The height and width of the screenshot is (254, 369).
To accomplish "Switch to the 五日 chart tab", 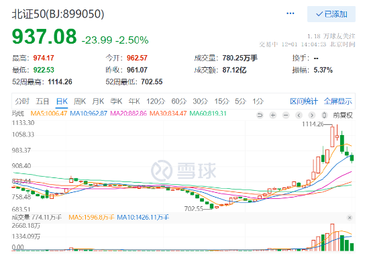I will click(42, 101).
